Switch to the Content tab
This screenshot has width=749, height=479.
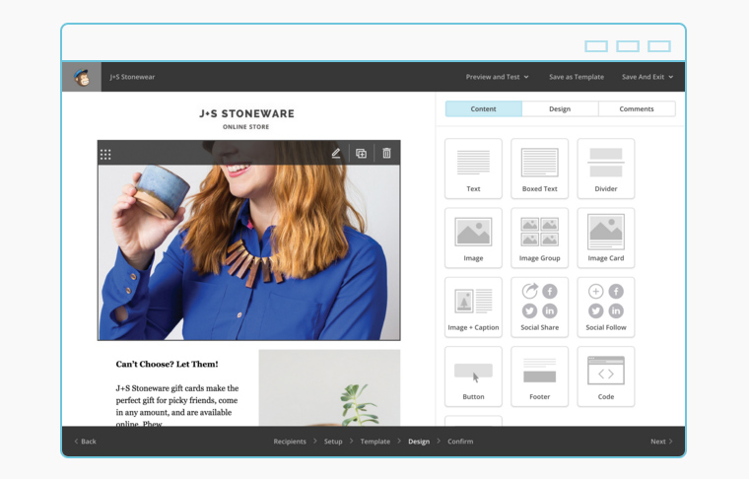pos(484,108)
